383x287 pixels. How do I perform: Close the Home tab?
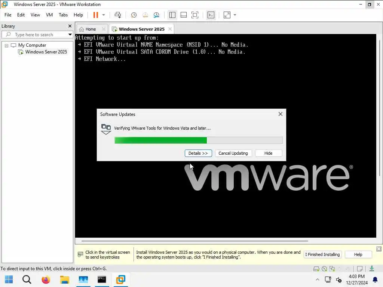pyautogui.click(x=104, y=29)
